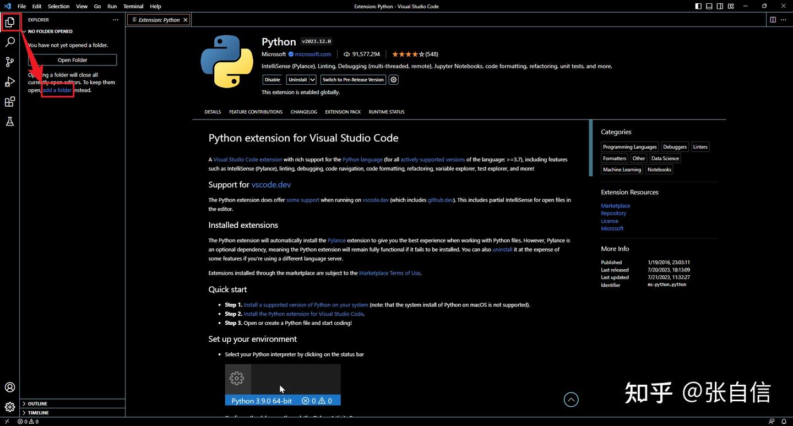This screenshot has width=793, height=426.
Task: Open the extension settings gear beside Pre-Release button
Action: coord(393,79)
